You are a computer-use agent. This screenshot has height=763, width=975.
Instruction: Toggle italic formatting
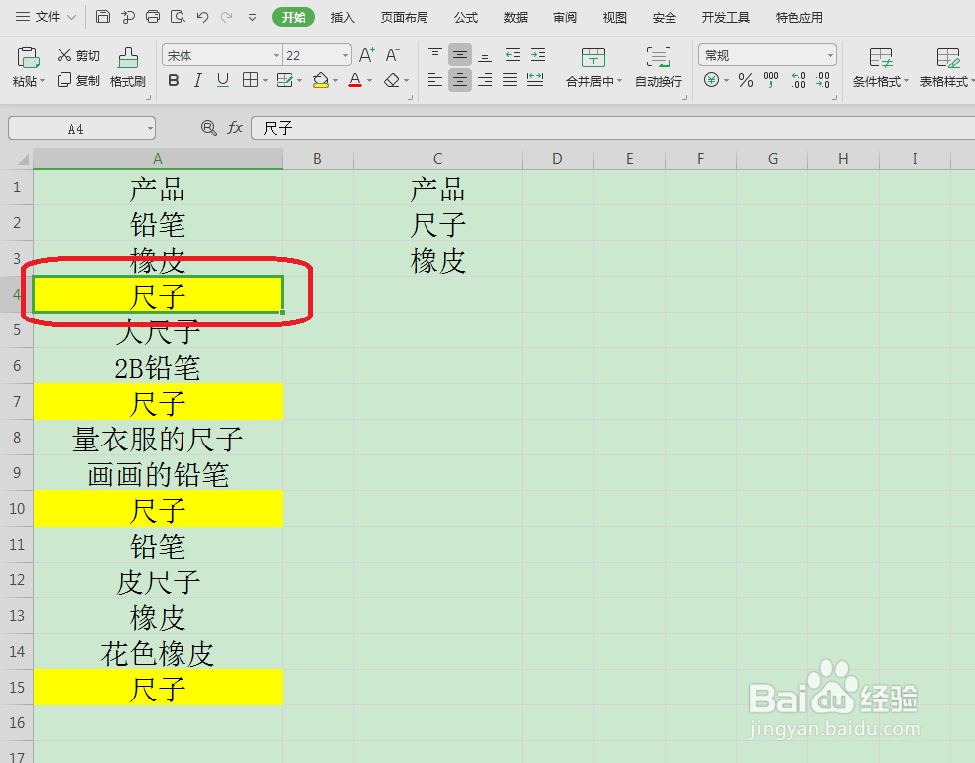pyautogui.click(x=198, y=80)
